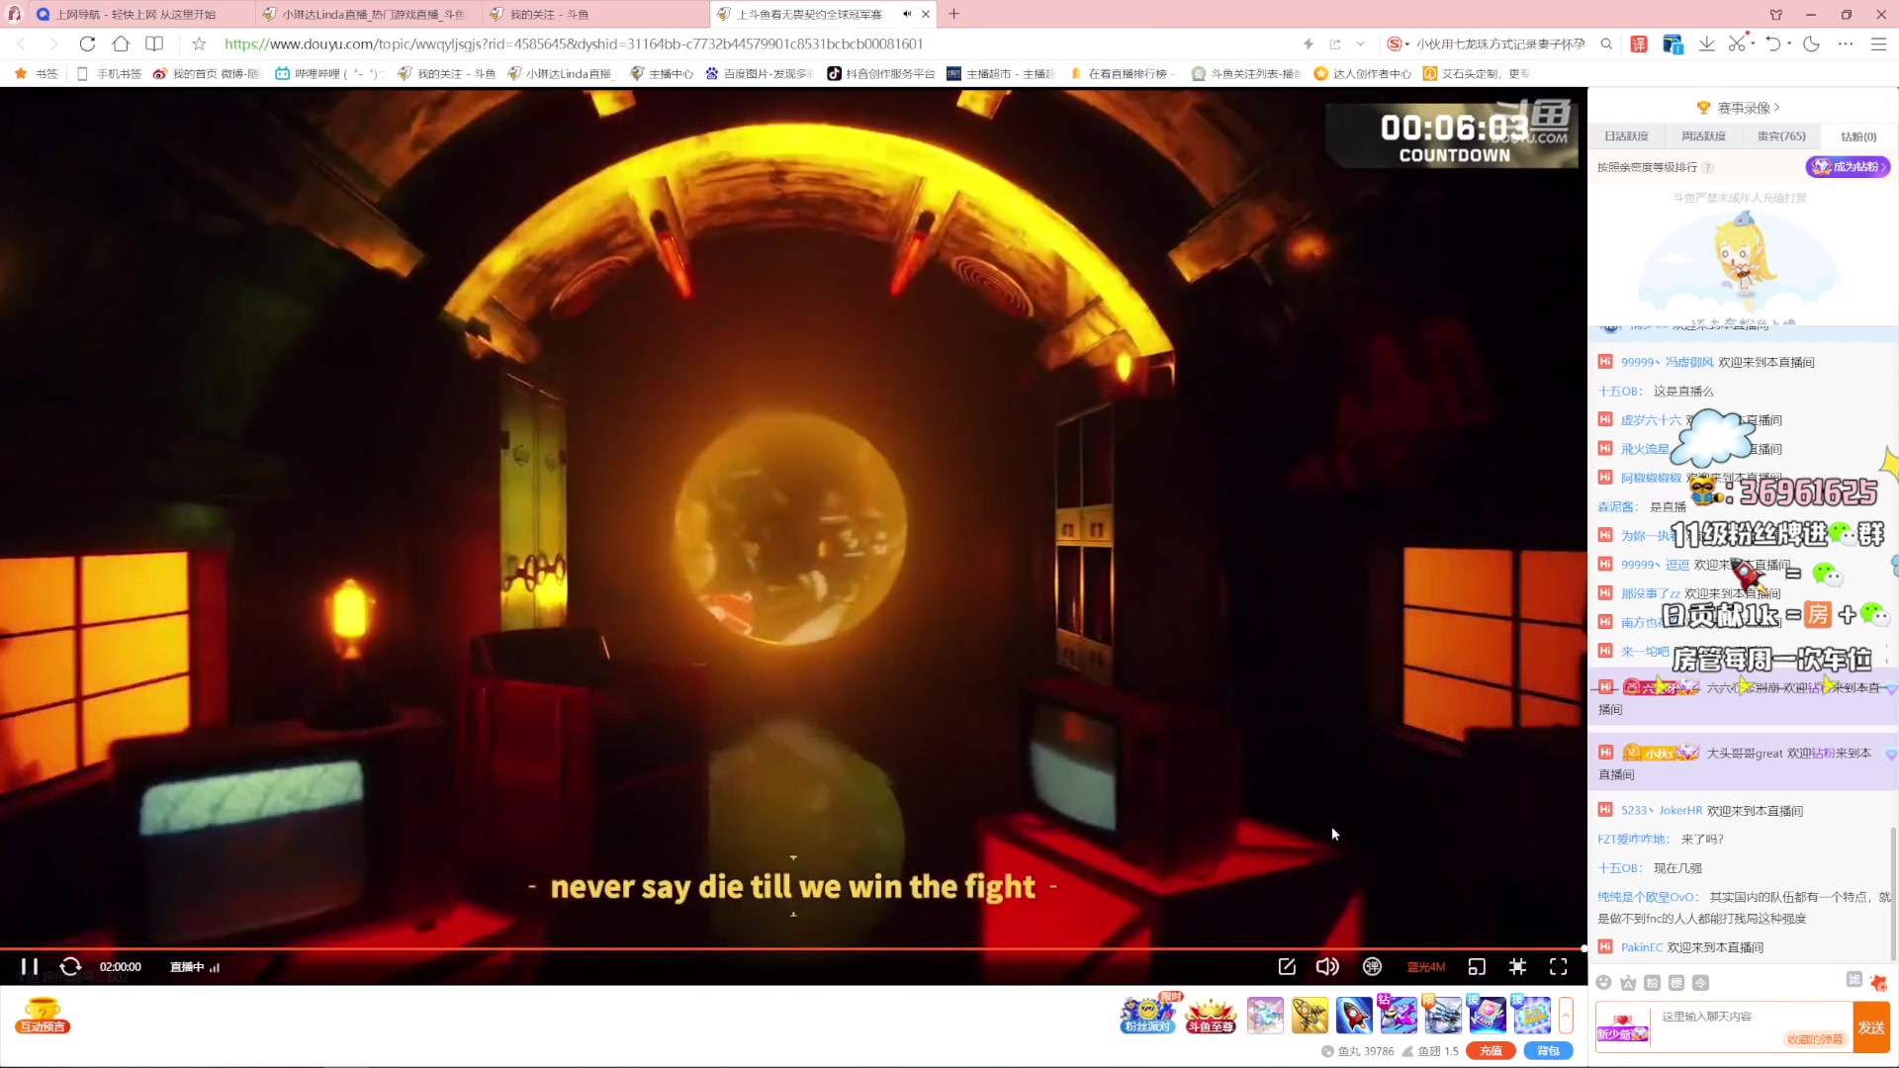This screenshot has height=1068, width=1899.
Task: Click the chat panel scrollbar
Action: click(x=1893, y=893)
